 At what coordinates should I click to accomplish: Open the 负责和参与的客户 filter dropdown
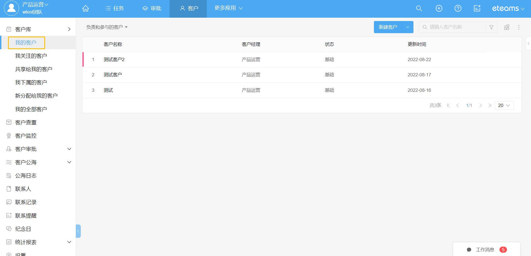107,27
